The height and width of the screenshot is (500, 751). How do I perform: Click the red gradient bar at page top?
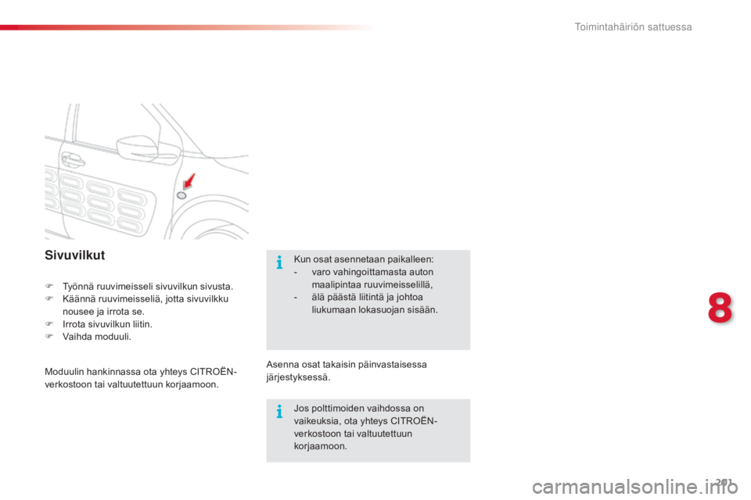click(x=187, y=27)
